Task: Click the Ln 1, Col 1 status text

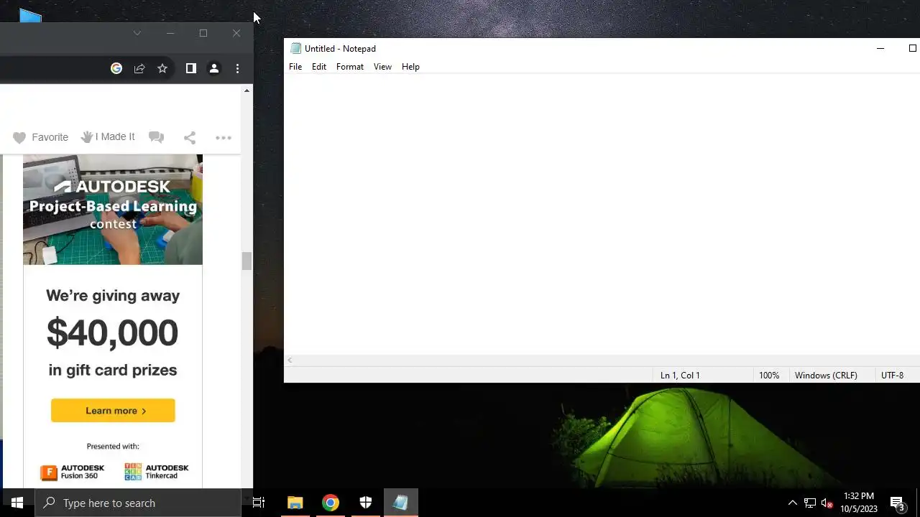Action: tap(680, 375)
